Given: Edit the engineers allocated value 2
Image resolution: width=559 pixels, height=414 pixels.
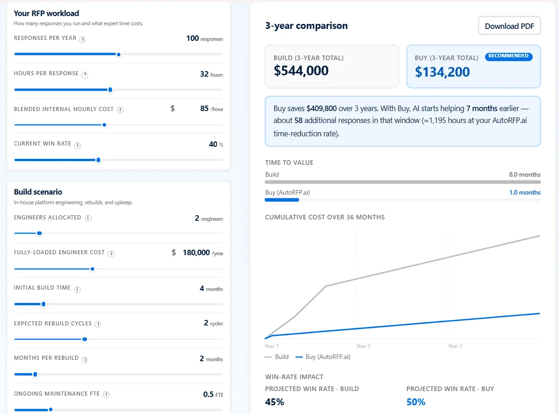Looking at the screenshot, I should 197,218.
